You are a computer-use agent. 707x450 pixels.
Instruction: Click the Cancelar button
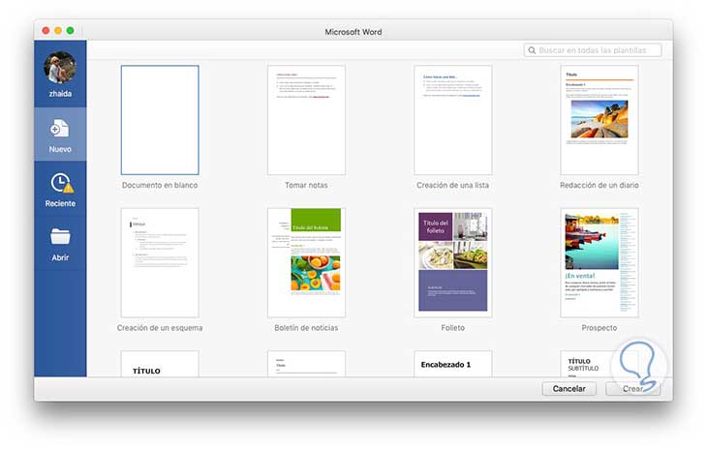point(569,389)
